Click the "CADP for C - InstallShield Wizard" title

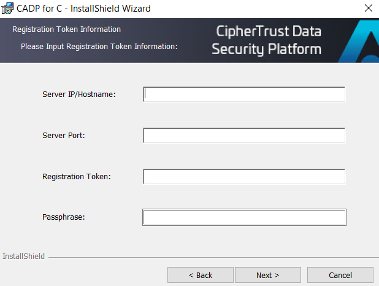click(x=83, y=9)
